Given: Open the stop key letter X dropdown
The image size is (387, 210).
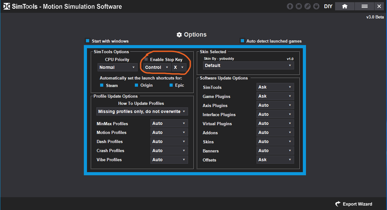Looking at the screenshot, I should coord(179,67).
